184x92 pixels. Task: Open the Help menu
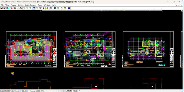54,5
